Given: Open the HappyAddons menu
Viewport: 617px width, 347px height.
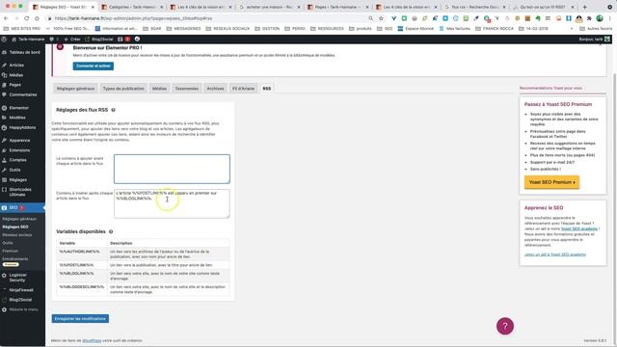Looking at the screenshot, I should click(x=22, y=127).
